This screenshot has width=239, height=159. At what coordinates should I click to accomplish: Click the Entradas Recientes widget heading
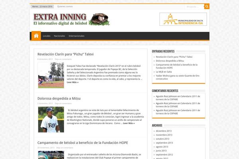pyautogui.click(x=163, y=51)
